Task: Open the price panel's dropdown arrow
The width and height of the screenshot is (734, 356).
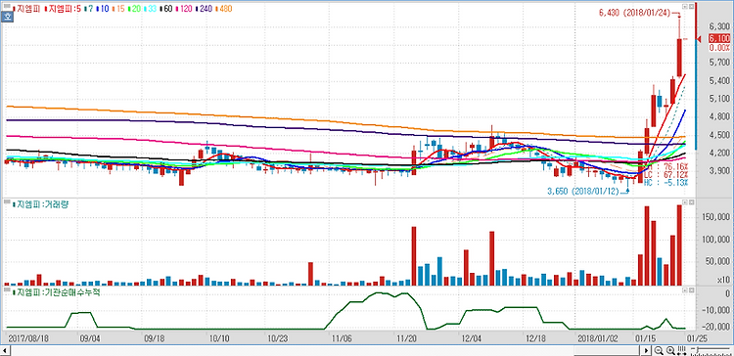Action: [x=685, y=7]
